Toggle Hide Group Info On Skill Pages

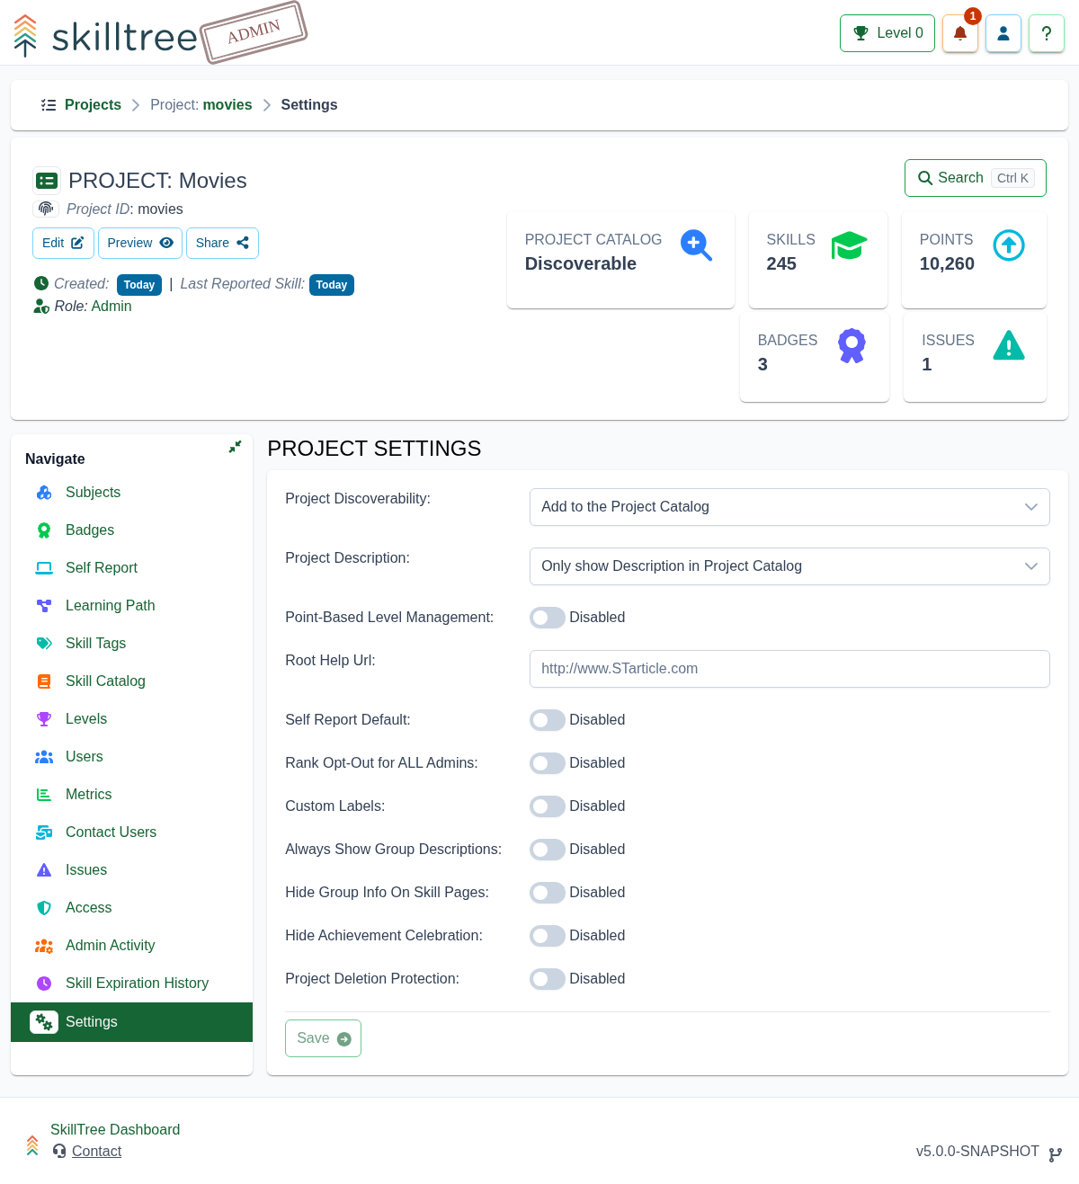click(x=548, y=893)
